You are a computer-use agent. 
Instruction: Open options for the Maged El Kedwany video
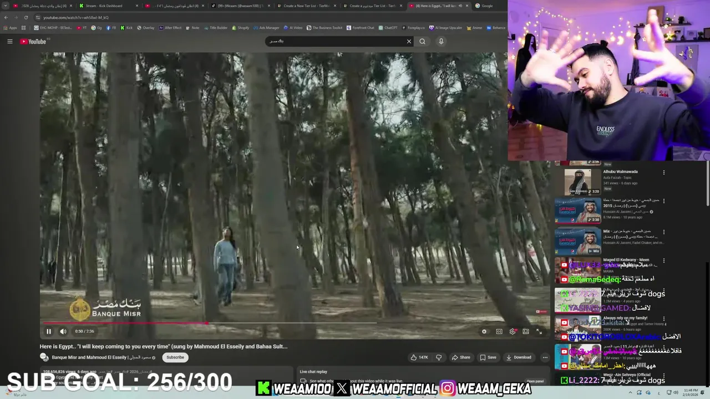click(x=663, y=260)
